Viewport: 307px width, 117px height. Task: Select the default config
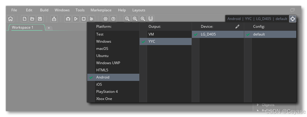click(x=270, y=34)
